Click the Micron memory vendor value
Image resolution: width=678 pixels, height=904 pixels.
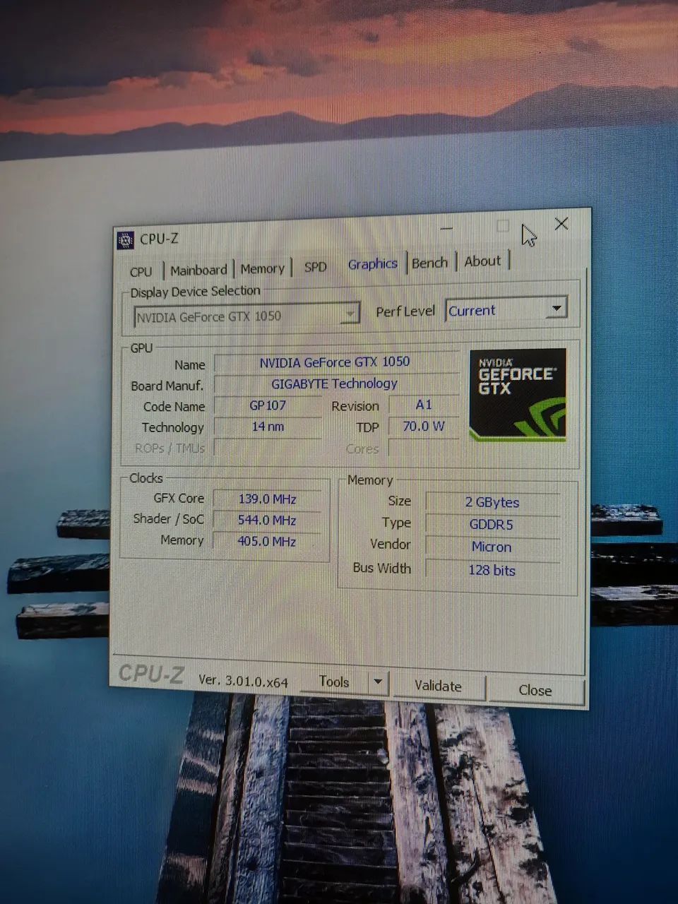492,547
